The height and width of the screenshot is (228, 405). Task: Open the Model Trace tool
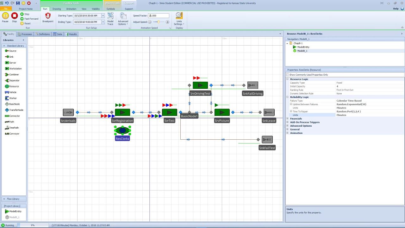tap(110, 19)
